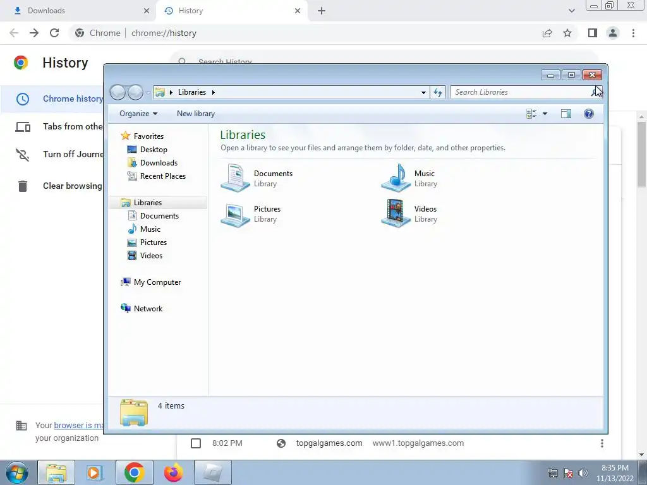Open the Music library icon
The height and width of the screenshot is (485, 647).
click(x=396, y=177)
